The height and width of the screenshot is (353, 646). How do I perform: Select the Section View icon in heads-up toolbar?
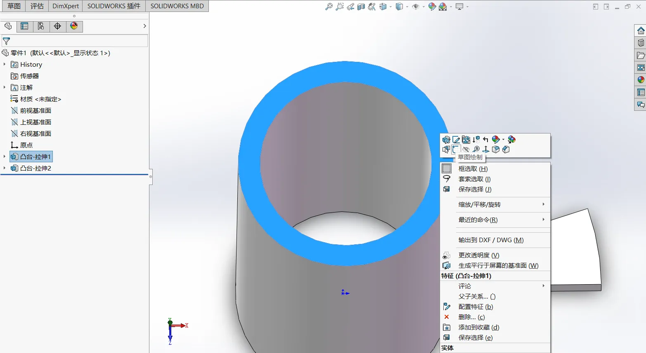[361, 7]
